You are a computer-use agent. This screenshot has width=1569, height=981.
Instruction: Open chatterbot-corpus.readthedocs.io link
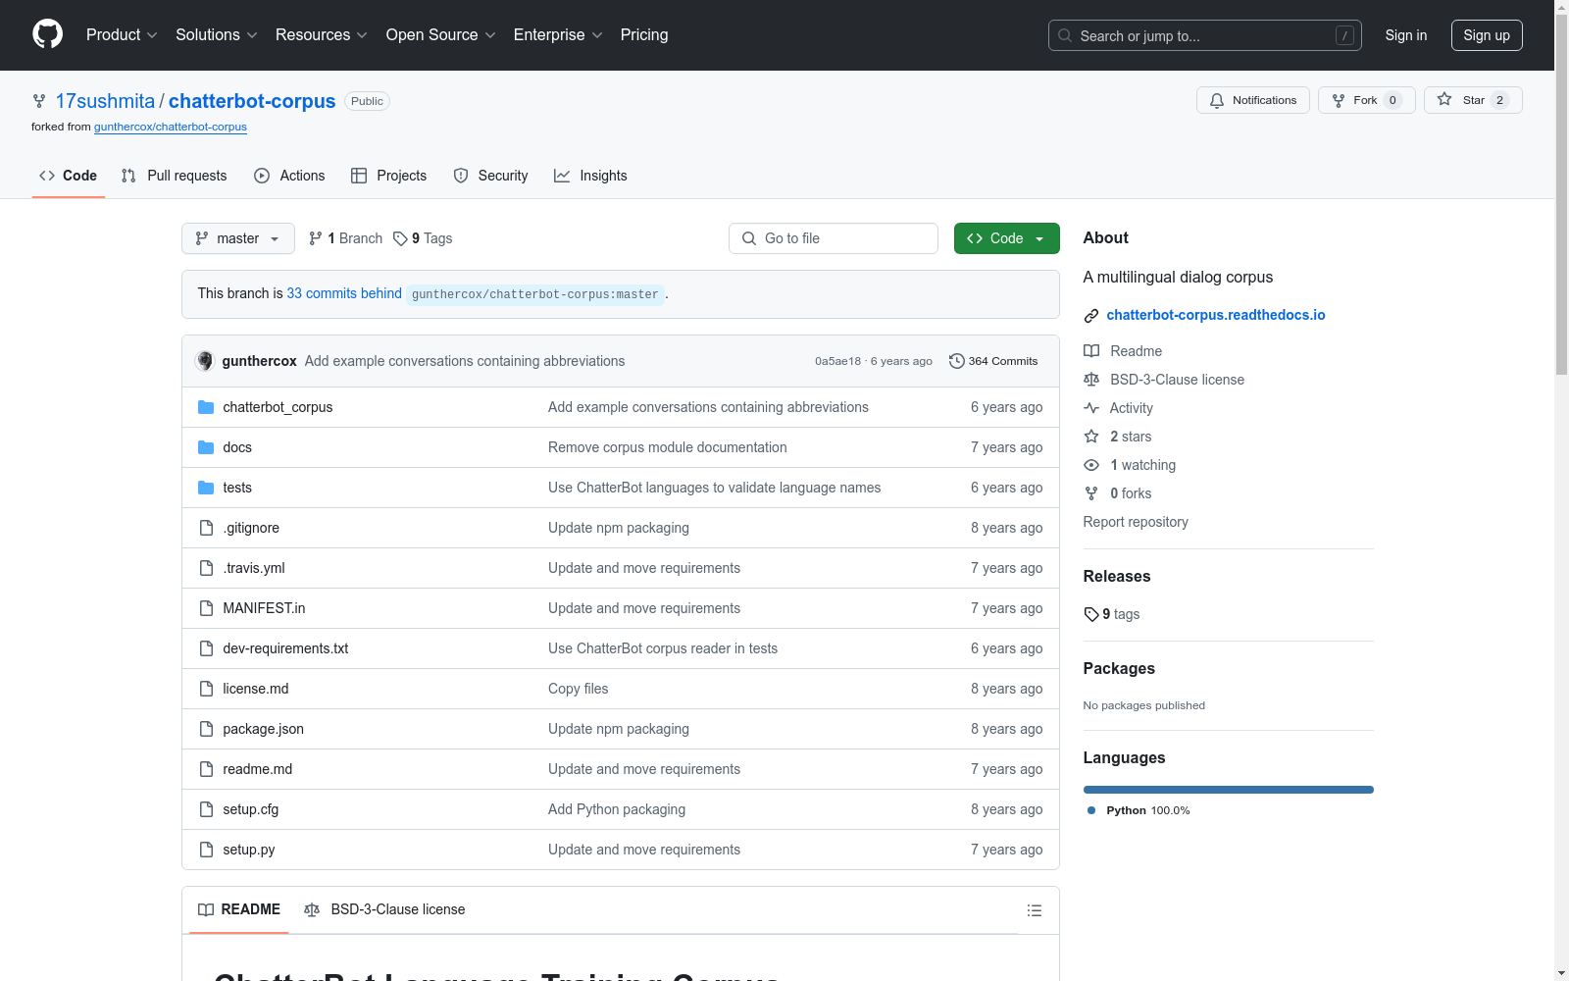(x=1216, y=315)
